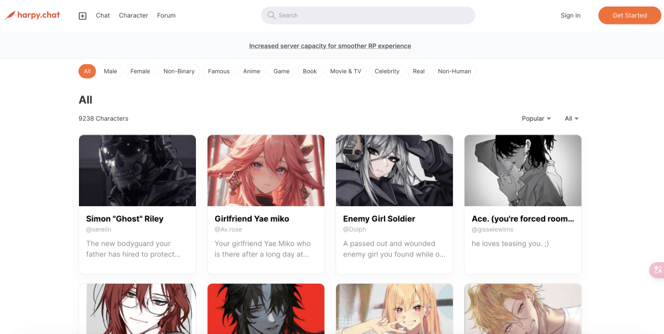Image resolution: width=664 pixels, height=334 pixels.
Task: Open the Character menu item
Action: pos(133,15)
